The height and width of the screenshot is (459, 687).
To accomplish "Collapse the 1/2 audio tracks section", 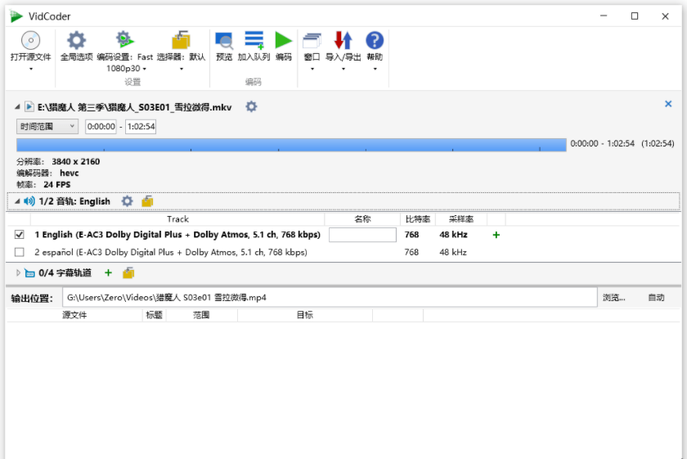I will coord(18,201).
